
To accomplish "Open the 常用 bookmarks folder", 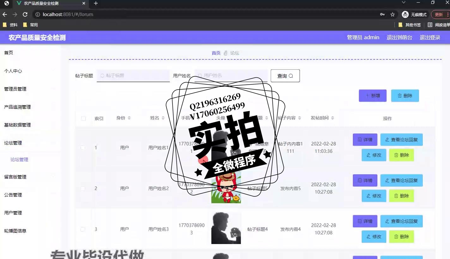I will [30, 25].
